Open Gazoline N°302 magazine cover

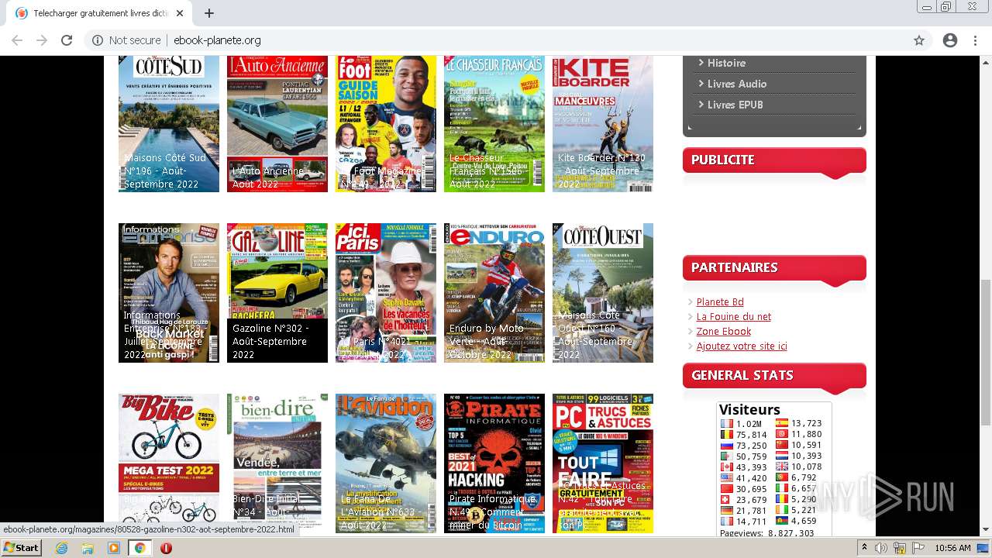[x=277, y=293]
